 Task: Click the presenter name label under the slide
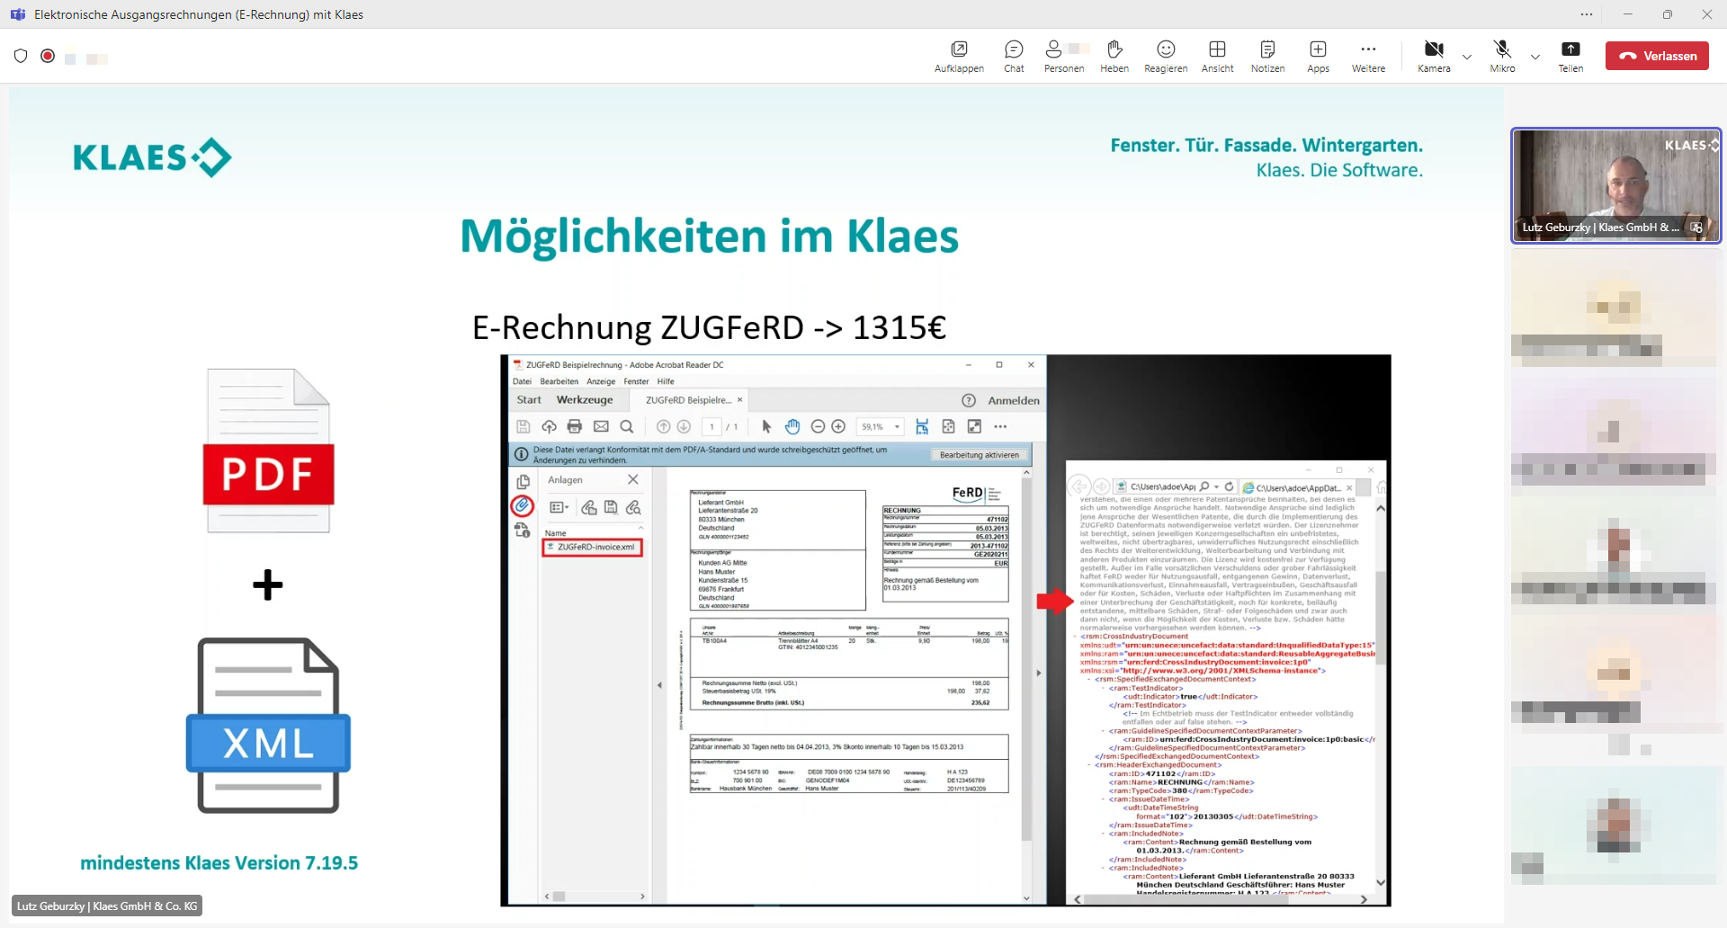pyautogui.click(x=107, y=906)
